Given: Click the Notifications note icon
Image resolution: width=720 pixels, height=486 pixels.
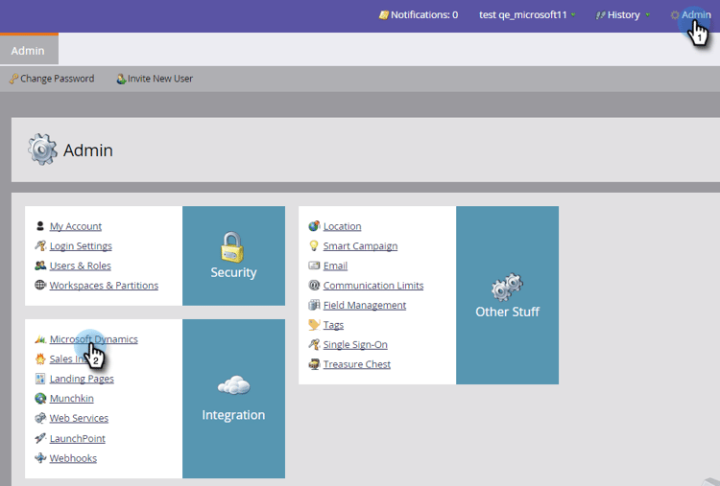Looking at the screenshot, I should (x=383, y=15).
